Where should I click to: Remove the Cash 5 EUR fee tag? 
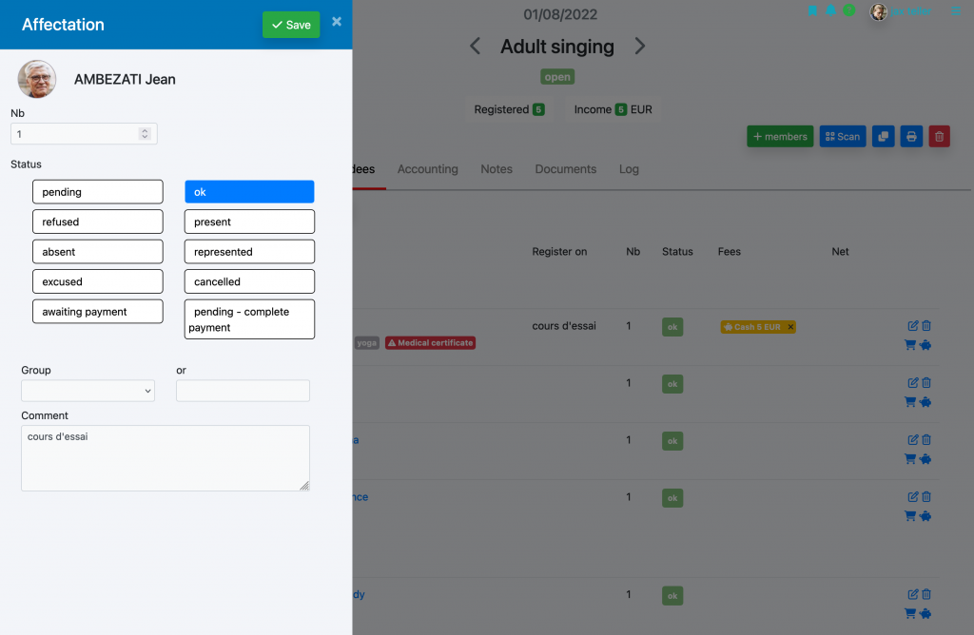790,326
